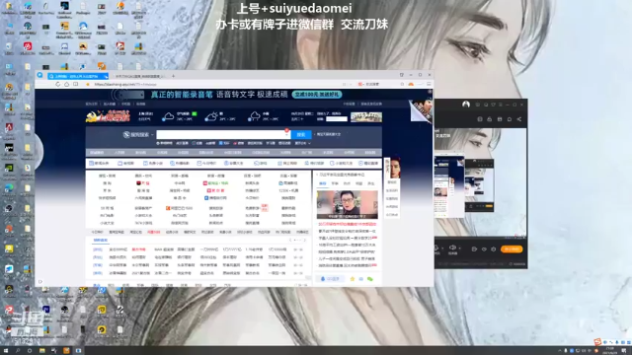This screenshot has width=632, height=355.
Task: Click the partly-sunny weather icon
Action: tap(211, 116)
